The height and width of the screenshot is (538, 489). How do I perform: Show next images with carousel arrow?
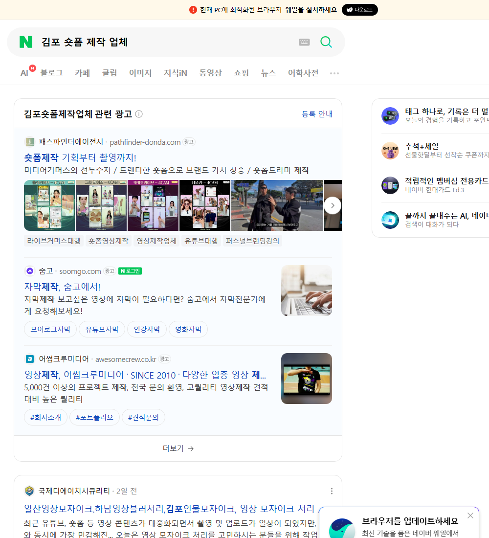pos(333,205)
